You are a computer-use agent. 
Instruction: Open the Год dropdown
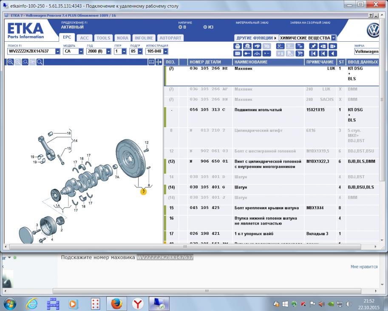point(108,51)
